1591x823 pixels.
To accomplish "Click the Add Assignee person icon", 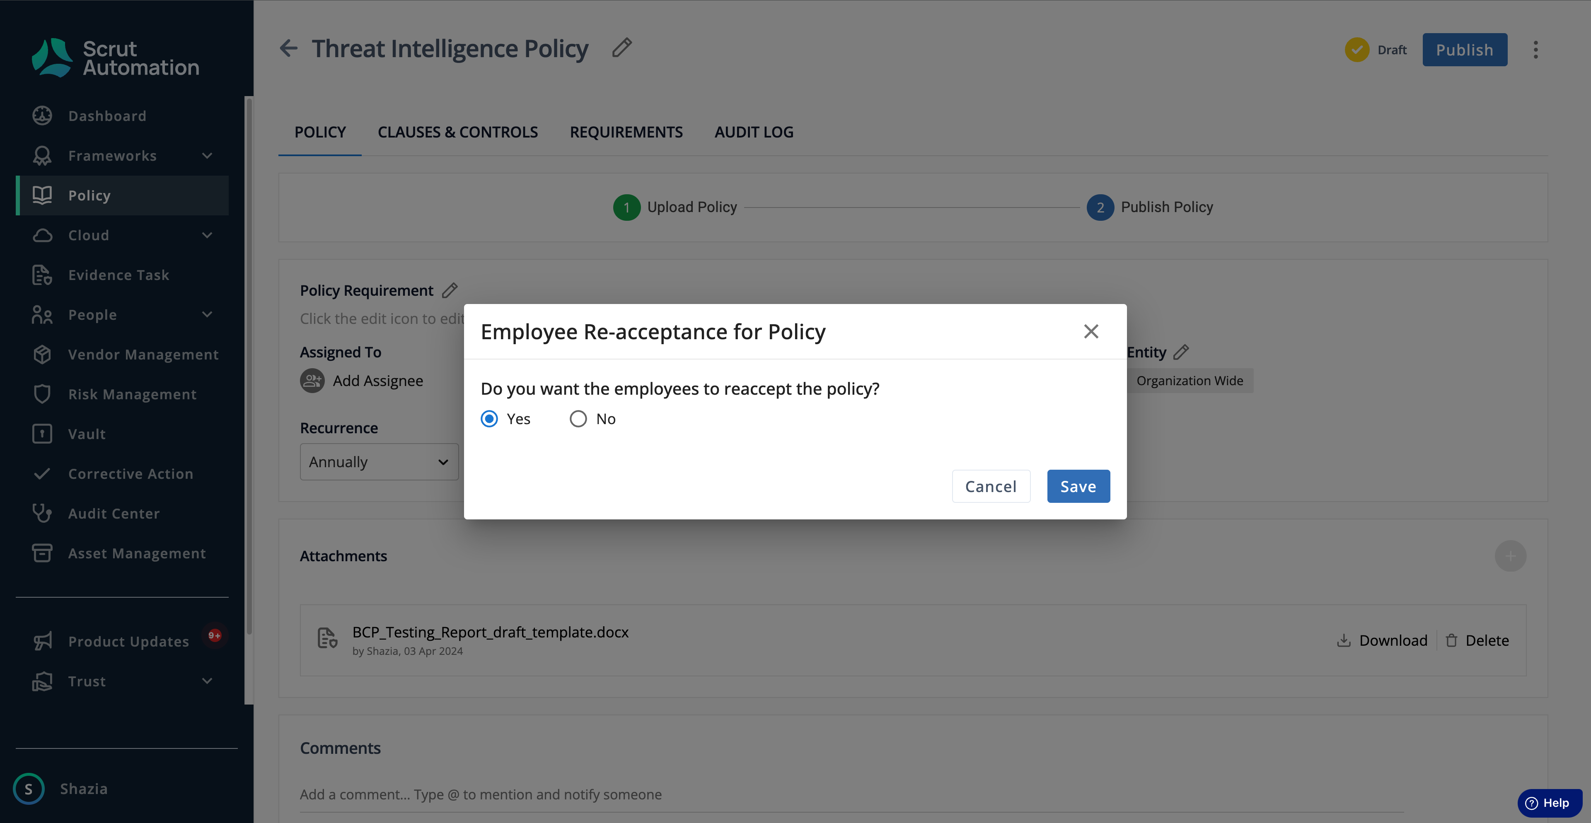I will 312,380.
